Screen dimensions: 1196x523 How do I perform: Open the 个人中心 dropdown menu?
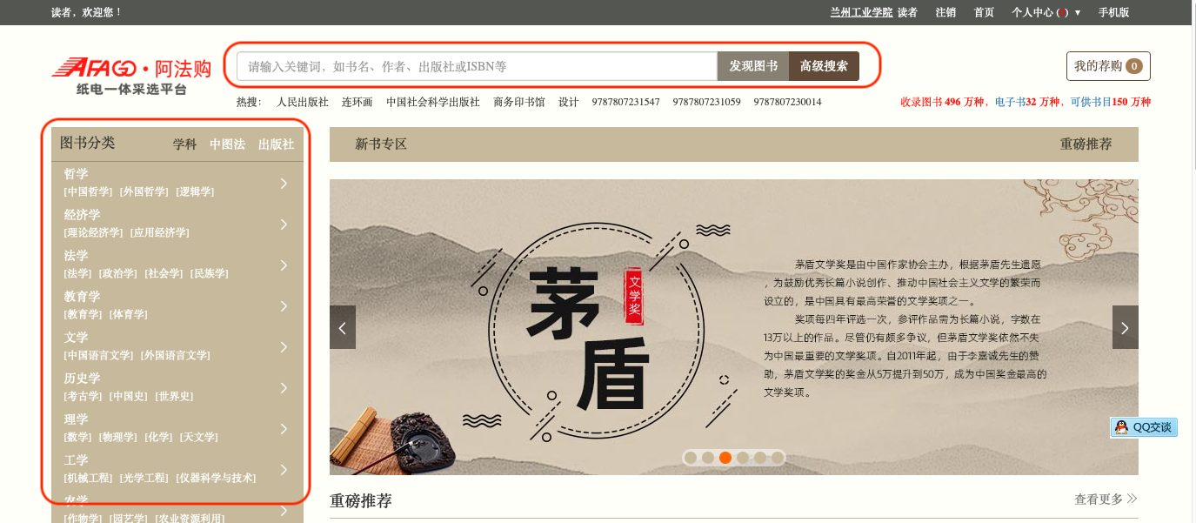(x=1046, y=12)
